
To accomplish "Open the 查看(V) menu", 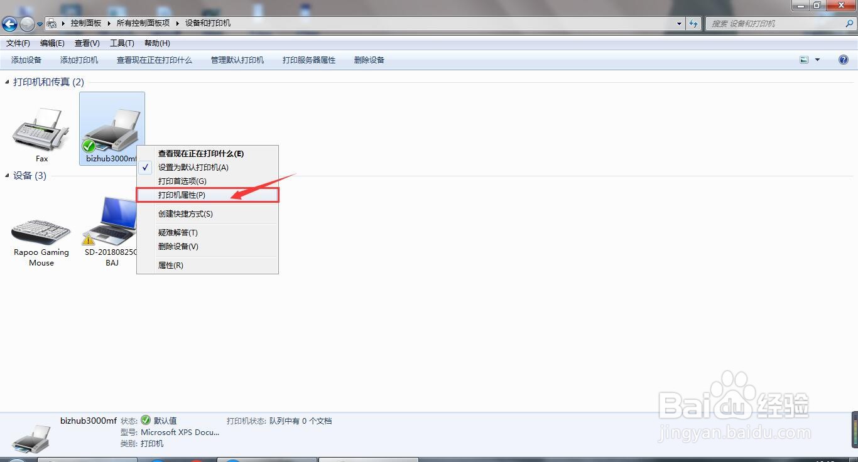I will click(x=87, y=43).
